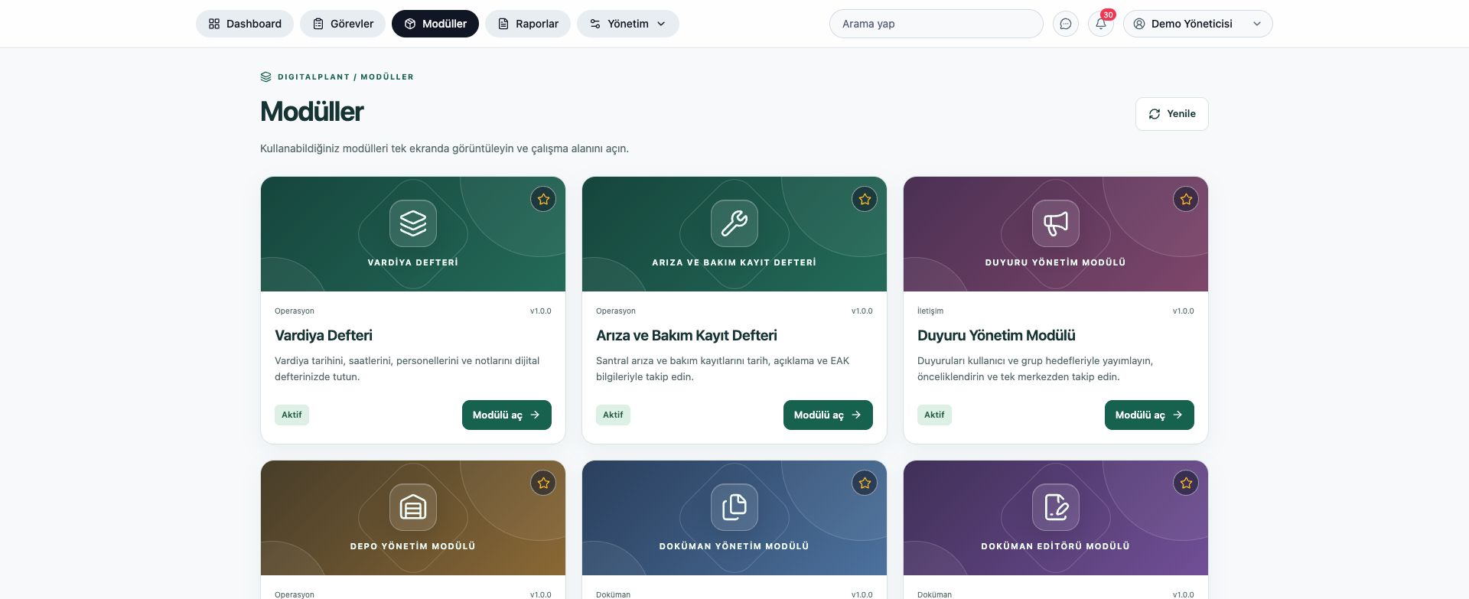Click the Aktif badge on Vardiya Defteri
Viewport: 1469px width, 599px height.
click(292, 415)
